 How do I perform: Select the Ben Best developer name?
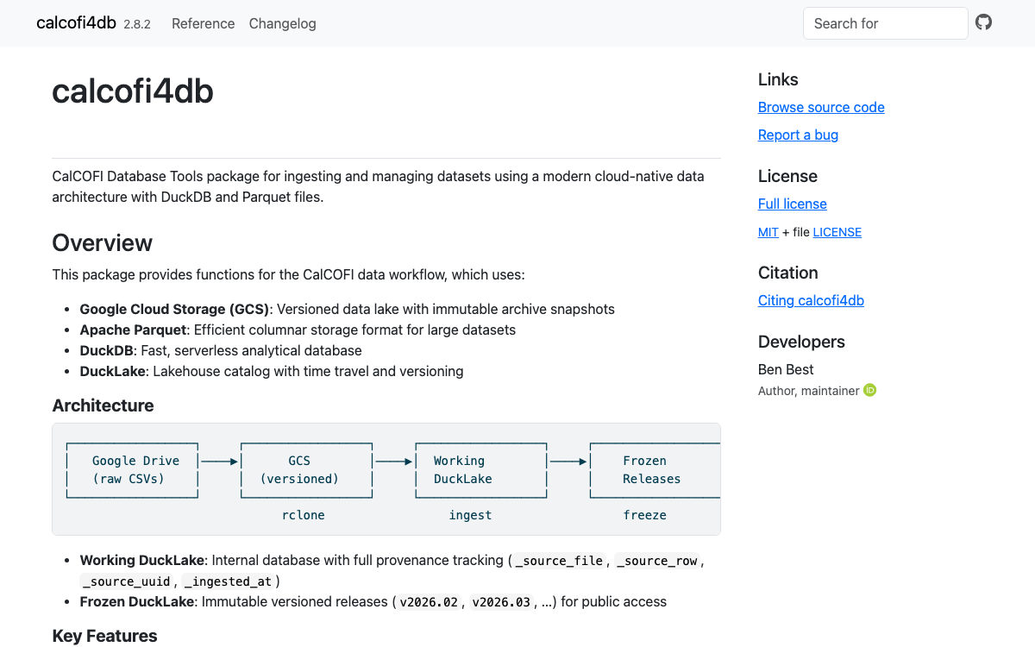786,369
